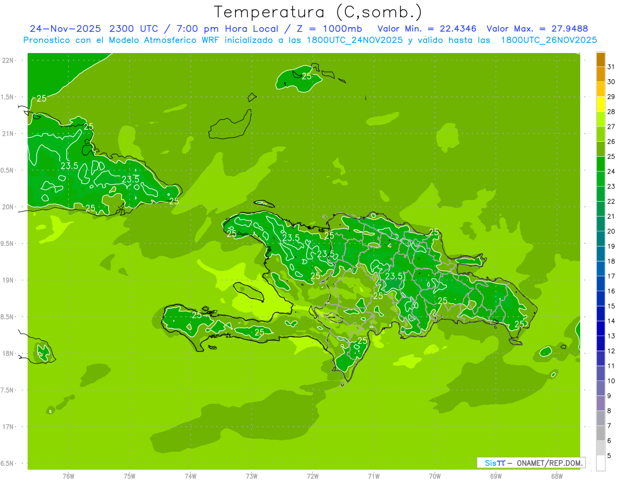Click the 17N latitude axis label
Viewport: 625px width, 483px height.
[x=9, y=427]
